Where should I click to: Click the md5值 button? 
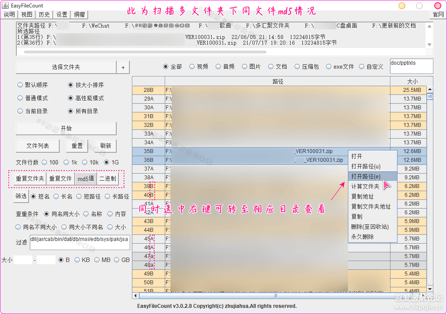click(x=86, y=178)
